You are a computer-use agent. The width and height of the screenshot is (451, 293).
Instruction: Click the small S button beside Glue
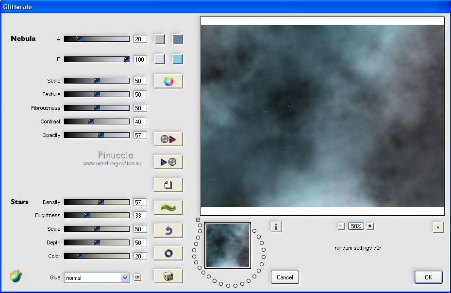point(137,277)
